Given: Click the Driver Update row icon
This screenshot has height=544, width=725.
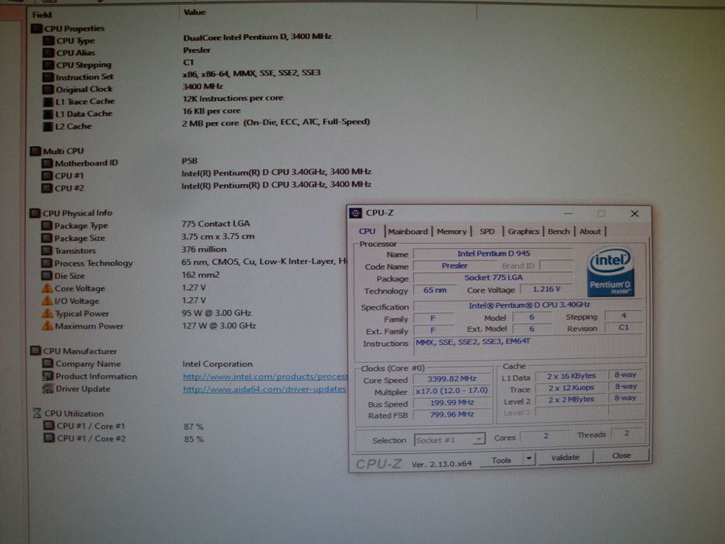Looking at the screenshot, I should 47,389.
